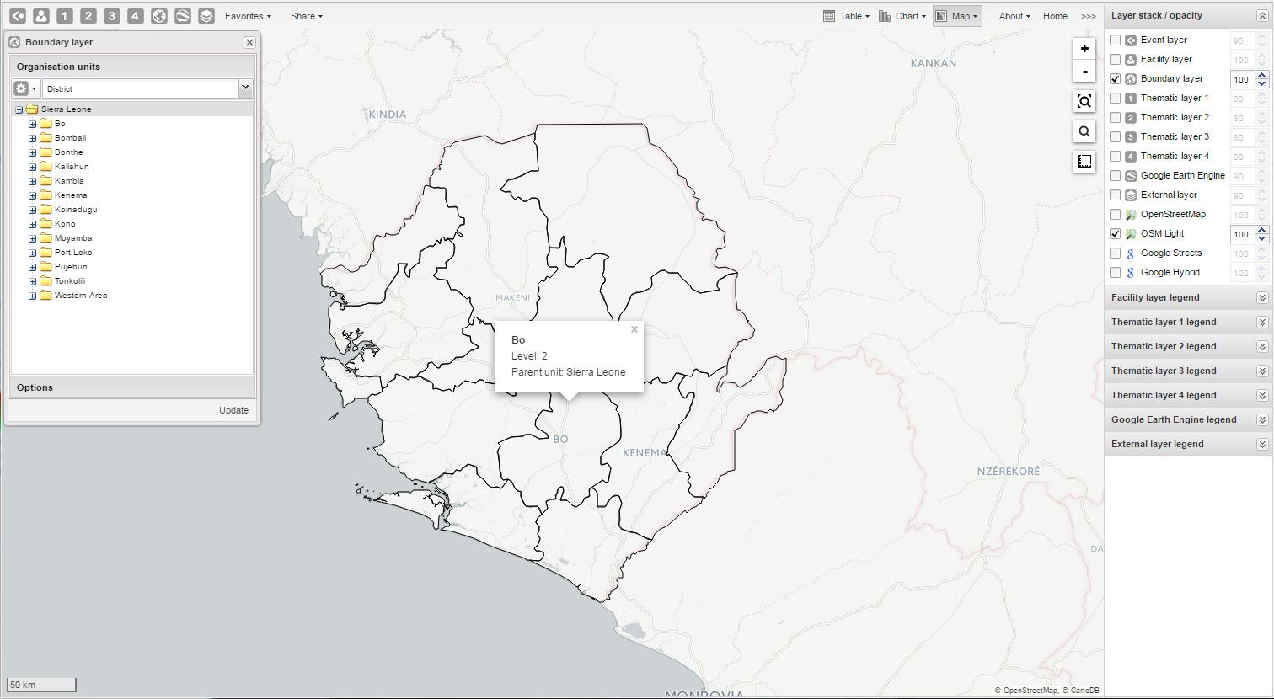
Task: Zoom in on the map
Action: coord(1084,49)
